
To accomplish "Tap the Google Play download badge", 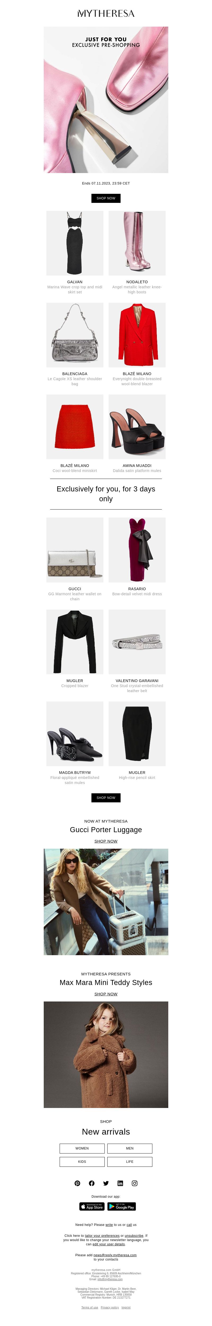I will pyautogui.click(x=122, y=1206).
